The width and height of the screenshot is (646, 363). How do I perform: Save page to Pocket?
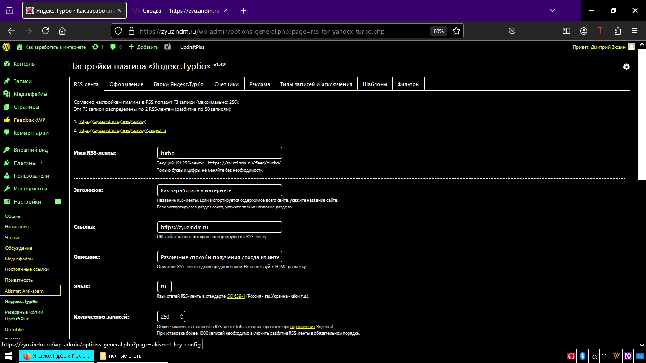pyautogui.click(x=512, y=31)
